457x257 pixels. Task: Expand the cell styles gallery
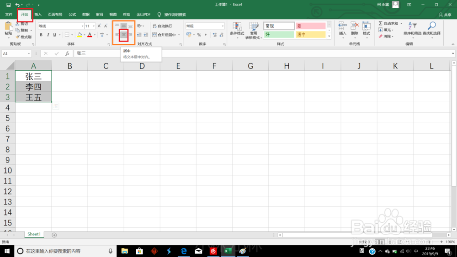pyautogui.click(x=329, y=37)
